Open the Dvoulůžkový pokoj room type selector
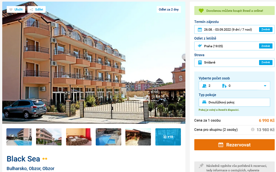The image size is (276, 172). point(234,102)
